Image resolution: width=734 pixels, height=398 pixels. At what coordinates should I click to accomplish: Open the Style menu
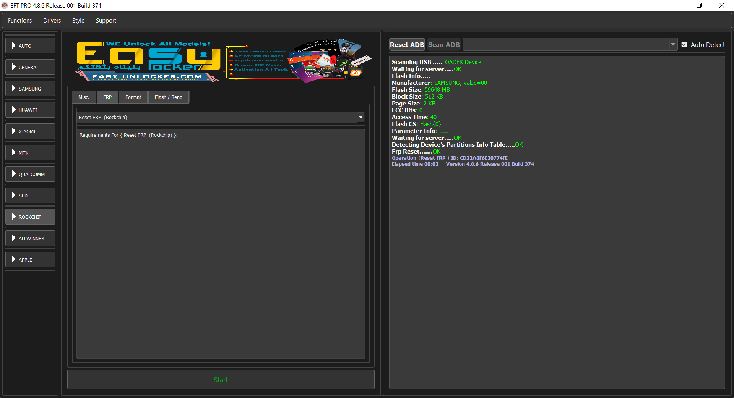(78, 21)
